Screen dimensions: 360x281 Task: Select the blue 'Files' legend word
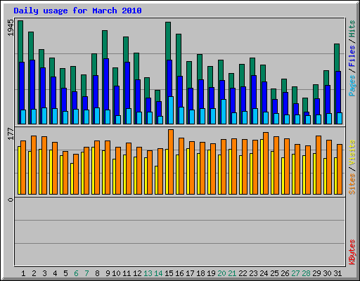click(x=352, y=56)
